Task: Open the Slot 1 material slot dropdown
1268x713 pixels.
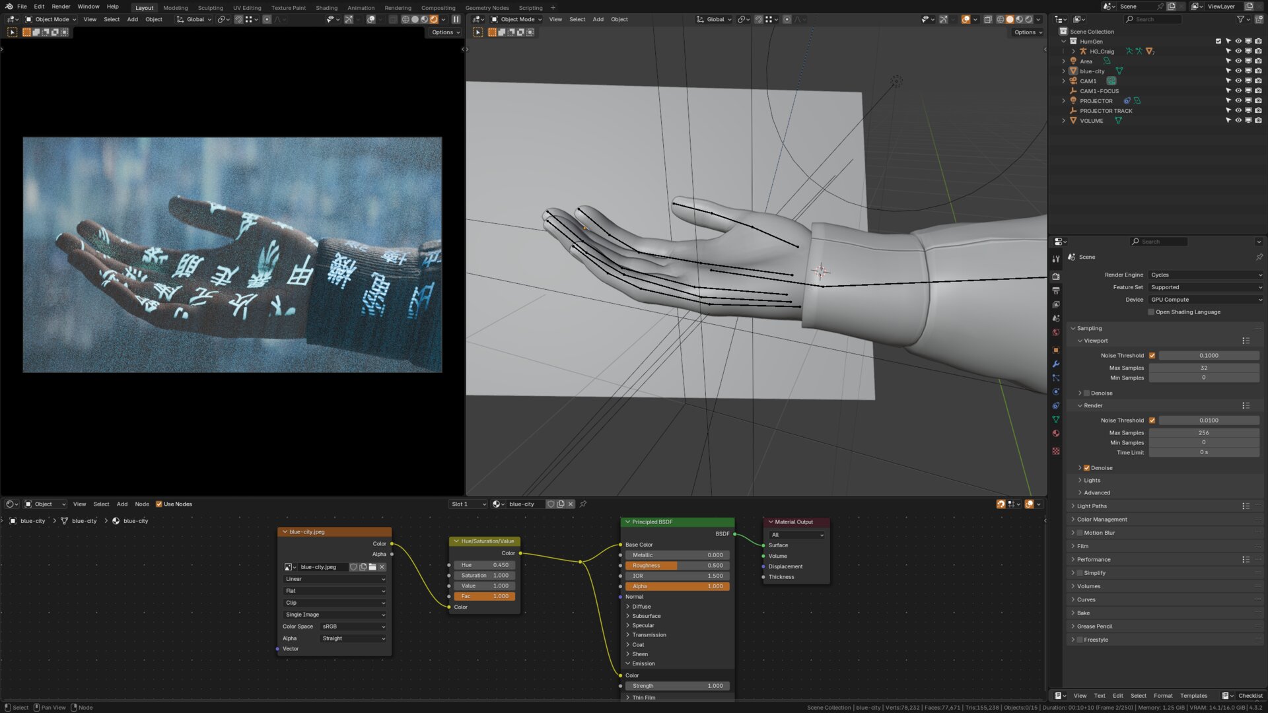Action: [468, 504]
